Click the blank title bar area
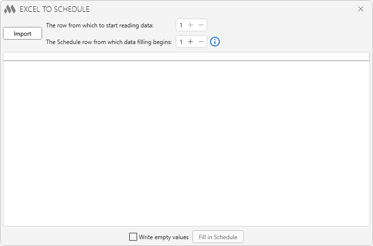 pos(220,9)
